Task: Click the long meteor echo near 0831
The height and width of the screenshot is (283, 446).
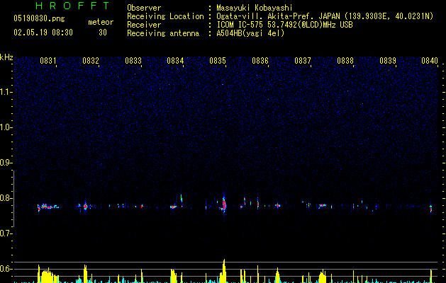Action: 48,207
